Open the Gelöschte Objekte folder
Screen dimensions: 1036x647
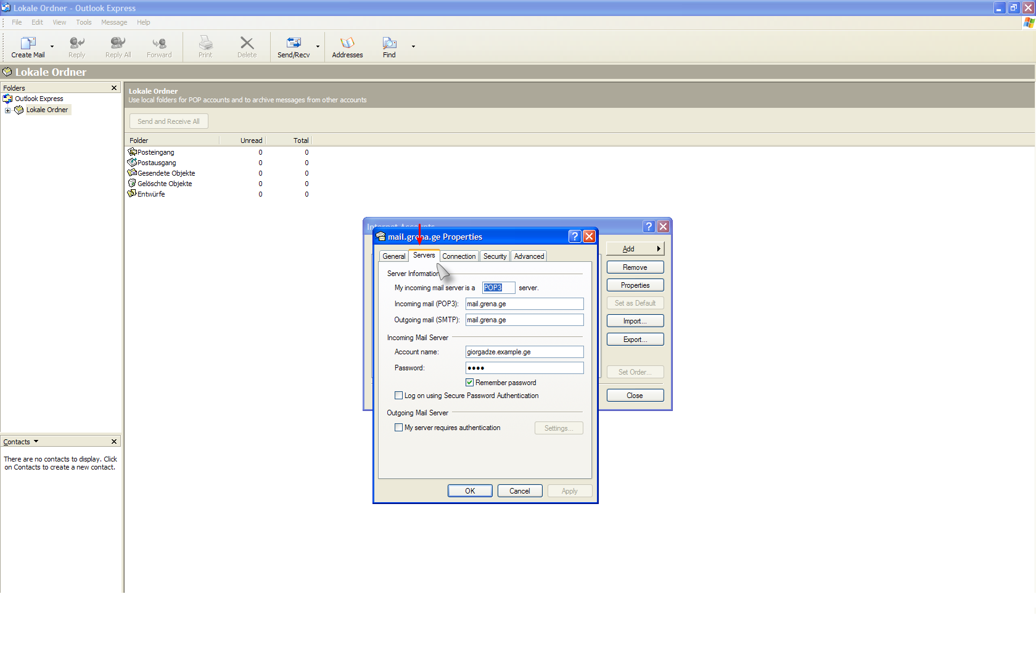164,184
